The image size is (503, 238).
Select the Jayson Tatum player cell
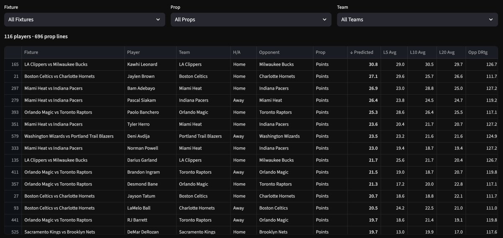[x=150, y=196]
